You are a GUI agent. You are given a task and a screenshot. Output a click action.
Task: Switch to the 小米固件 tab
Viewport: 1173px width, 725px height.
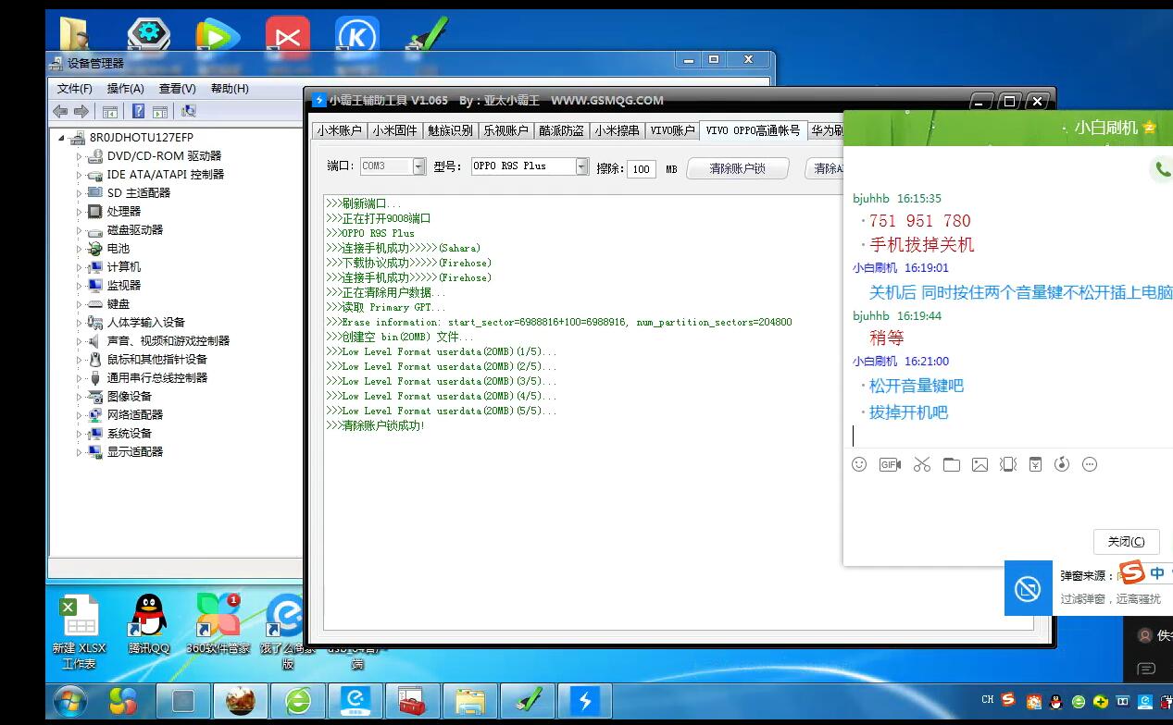pos(394,130)
